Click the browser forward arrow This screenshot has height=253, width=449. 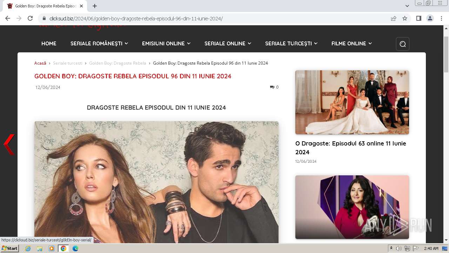coord(19,18)
